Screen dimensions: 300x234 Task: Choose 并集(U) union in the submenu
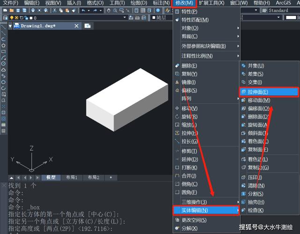pos(269,66)
